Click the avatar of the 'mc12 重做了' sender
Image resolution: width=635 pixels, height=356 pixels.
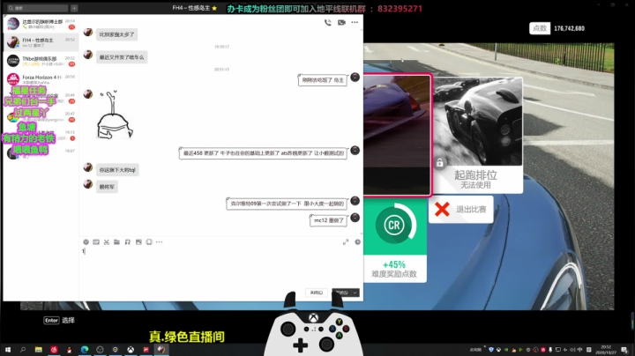pyautogui.click(x=355, y=218)
